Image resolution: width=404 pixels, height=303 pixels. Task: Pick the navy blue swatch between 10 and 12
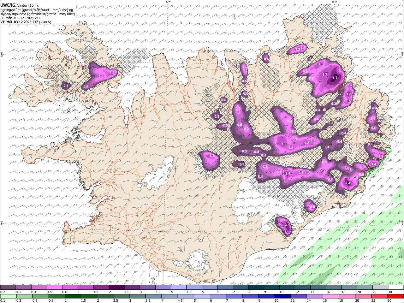pos(282,296)
